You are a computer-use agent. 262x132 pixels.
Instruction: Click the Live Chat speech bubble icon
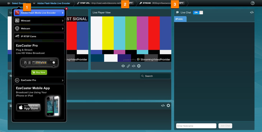177,12
